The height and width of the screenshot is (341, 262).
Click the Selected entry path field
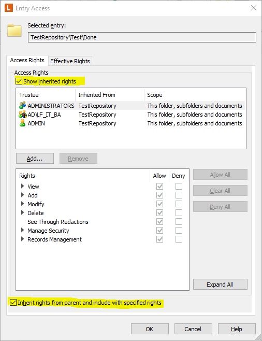click(x=142, y=37)
